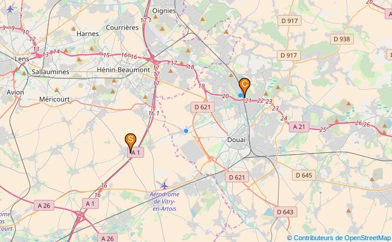Click the orange S marker pin
Viewport: 392px width, 242px height.
130,142
